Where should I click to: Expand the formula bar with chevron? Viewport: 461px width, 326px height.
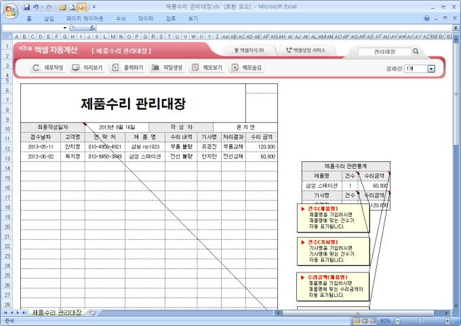pyautogui.click(x=456, y=28)
